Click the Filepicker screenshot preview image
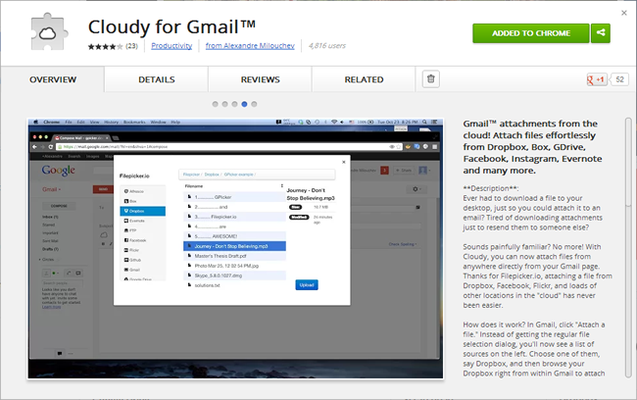The width and height of the screenshot is (637, 400). tap(235, 248)
